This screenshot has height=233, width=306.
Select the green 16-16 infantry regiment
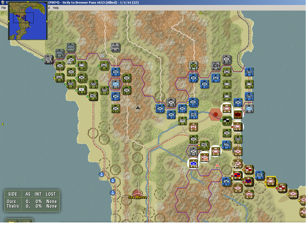click(127, 90)
